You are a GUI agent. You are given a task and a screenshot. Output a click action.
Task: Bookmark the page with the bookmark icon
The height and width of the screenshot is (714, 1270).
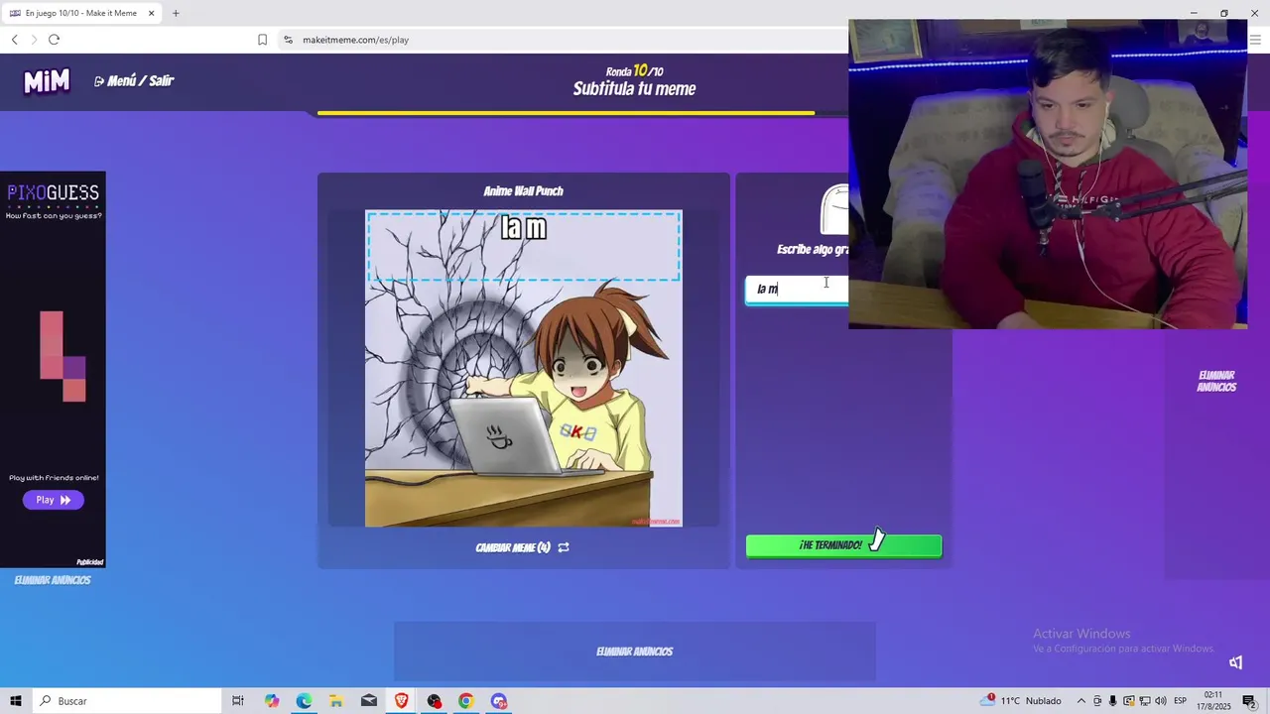pos(262,40)
